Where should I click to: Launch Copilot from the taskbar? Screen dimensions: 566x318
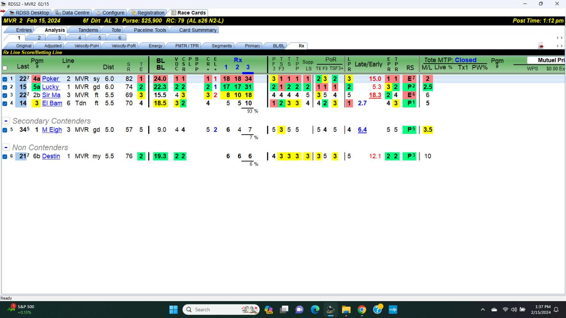click(269, 310)
